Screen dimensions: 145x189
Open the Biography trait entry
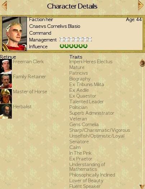click(x=80, y=79)
